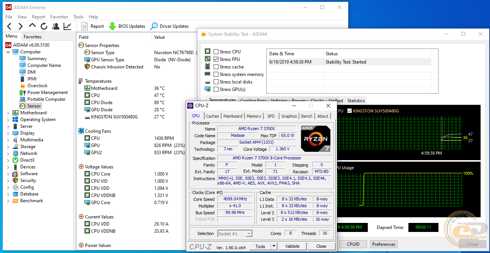Screen dimensions: 490x253
Task: Click the Temperatures section thermometer icon
Action: coord(81,81)
